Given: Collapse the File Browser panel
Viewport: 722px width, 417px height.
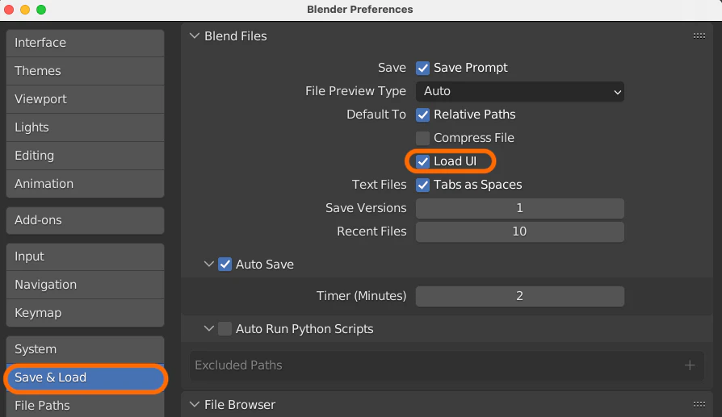Looking at the screenshot, I should tap(195, 405).
